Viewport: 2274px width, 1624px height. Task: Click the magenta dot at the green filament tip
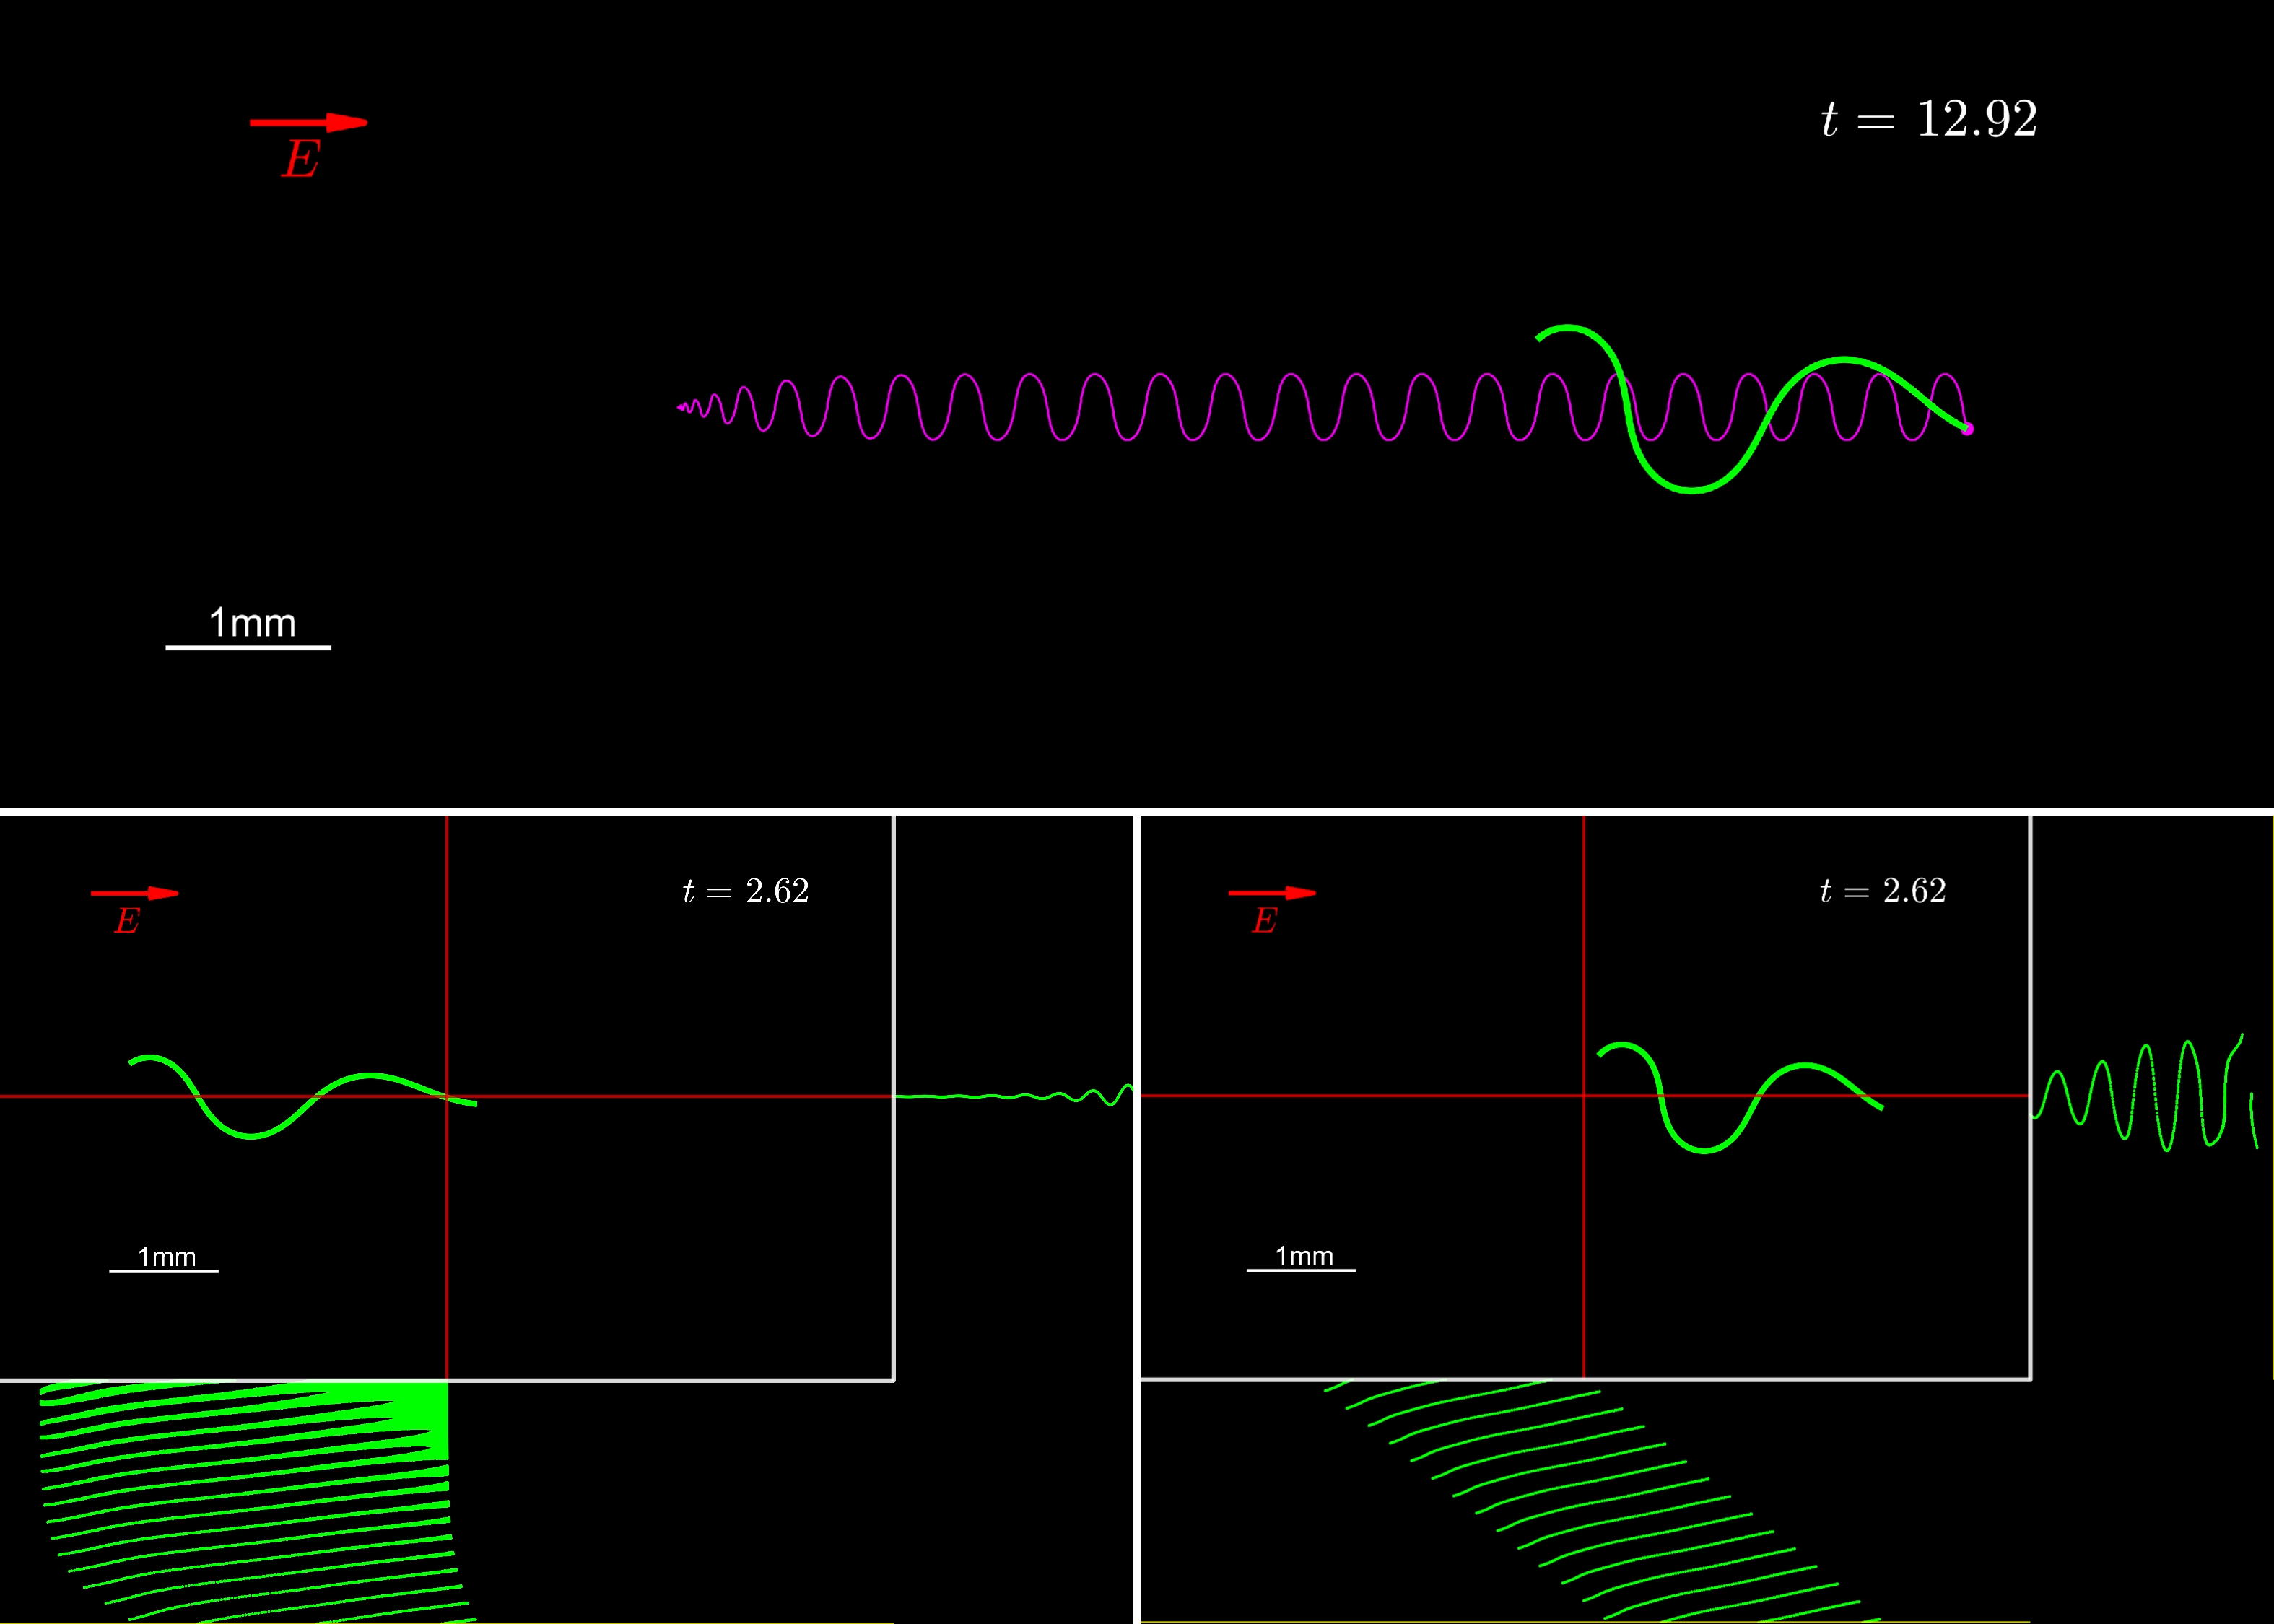1967,429
